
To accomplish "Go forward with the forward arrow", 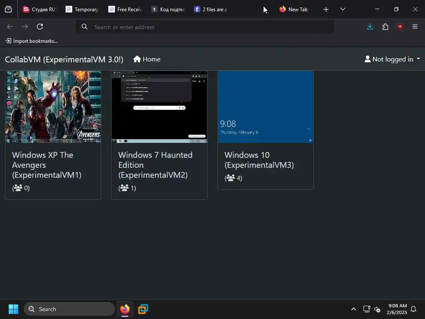I will 24,27.
